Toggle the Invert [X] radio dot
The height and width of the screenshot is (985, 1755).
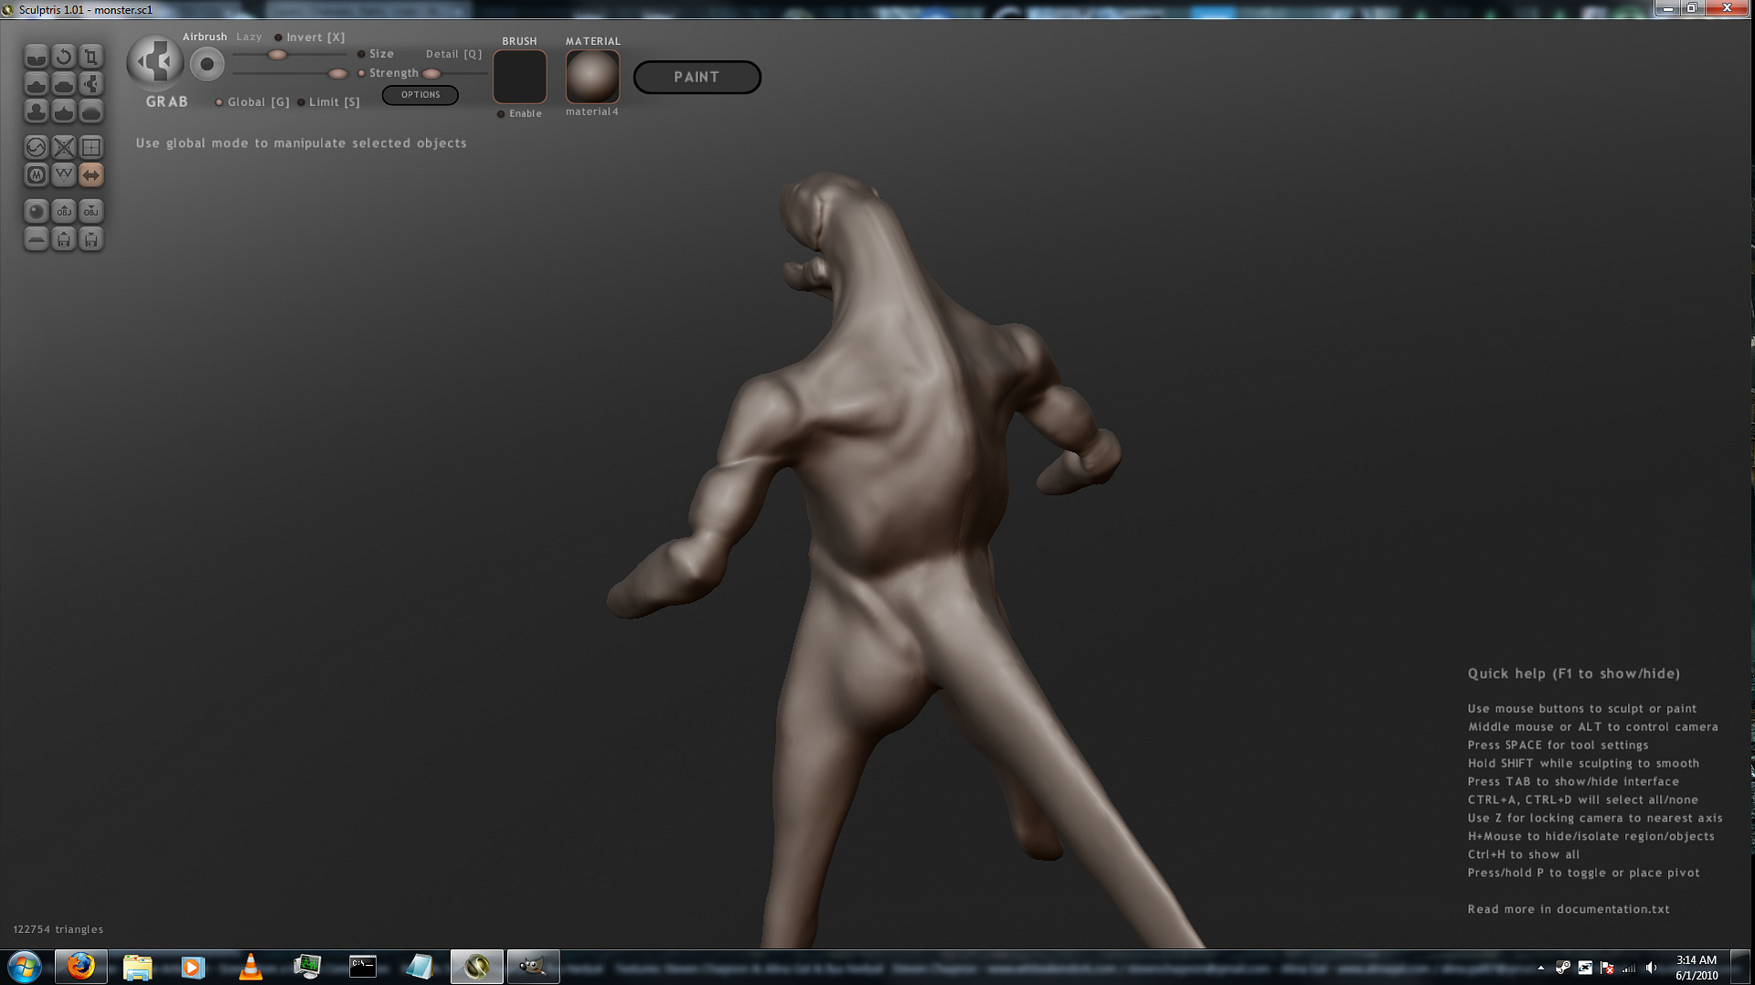click(278, 37)
